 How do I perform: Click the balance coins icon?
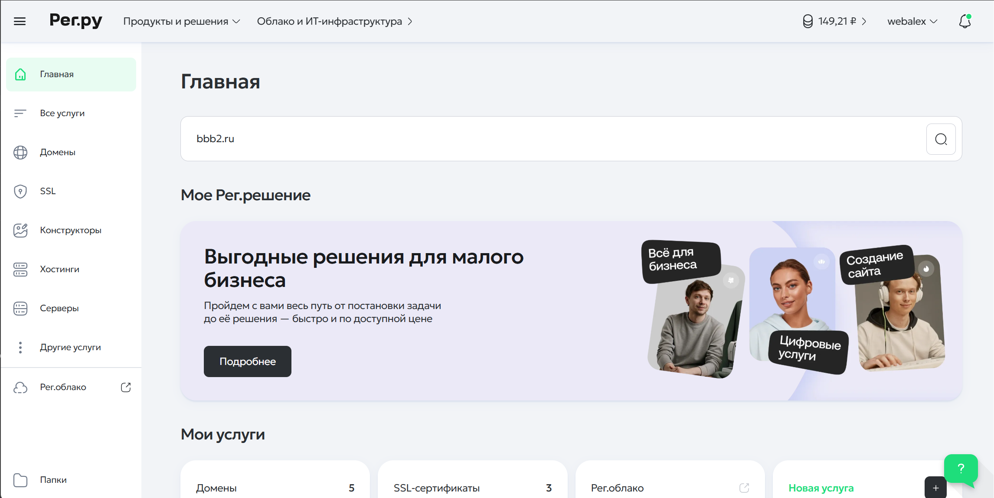808,21
